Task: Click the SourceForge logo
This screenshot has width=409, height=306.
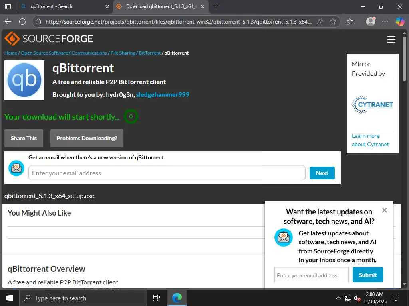Action: tap(48, 39)
